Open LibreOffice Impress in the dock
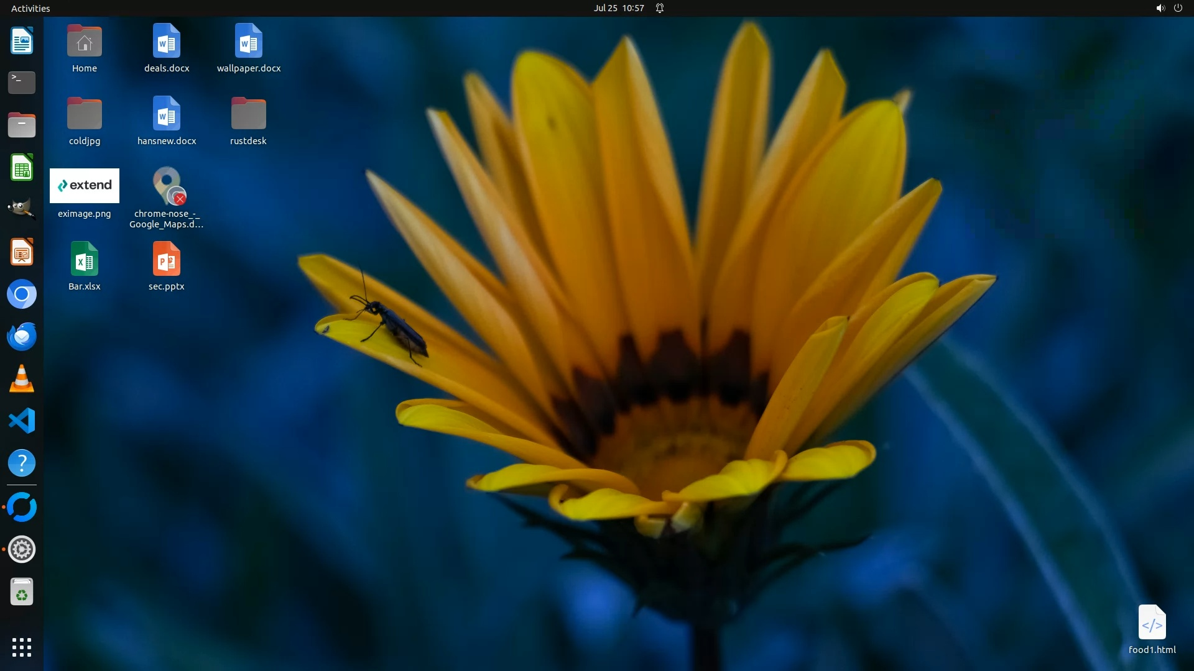The width and height of the screenshot is (1194, 671). (x=22, y=252)
